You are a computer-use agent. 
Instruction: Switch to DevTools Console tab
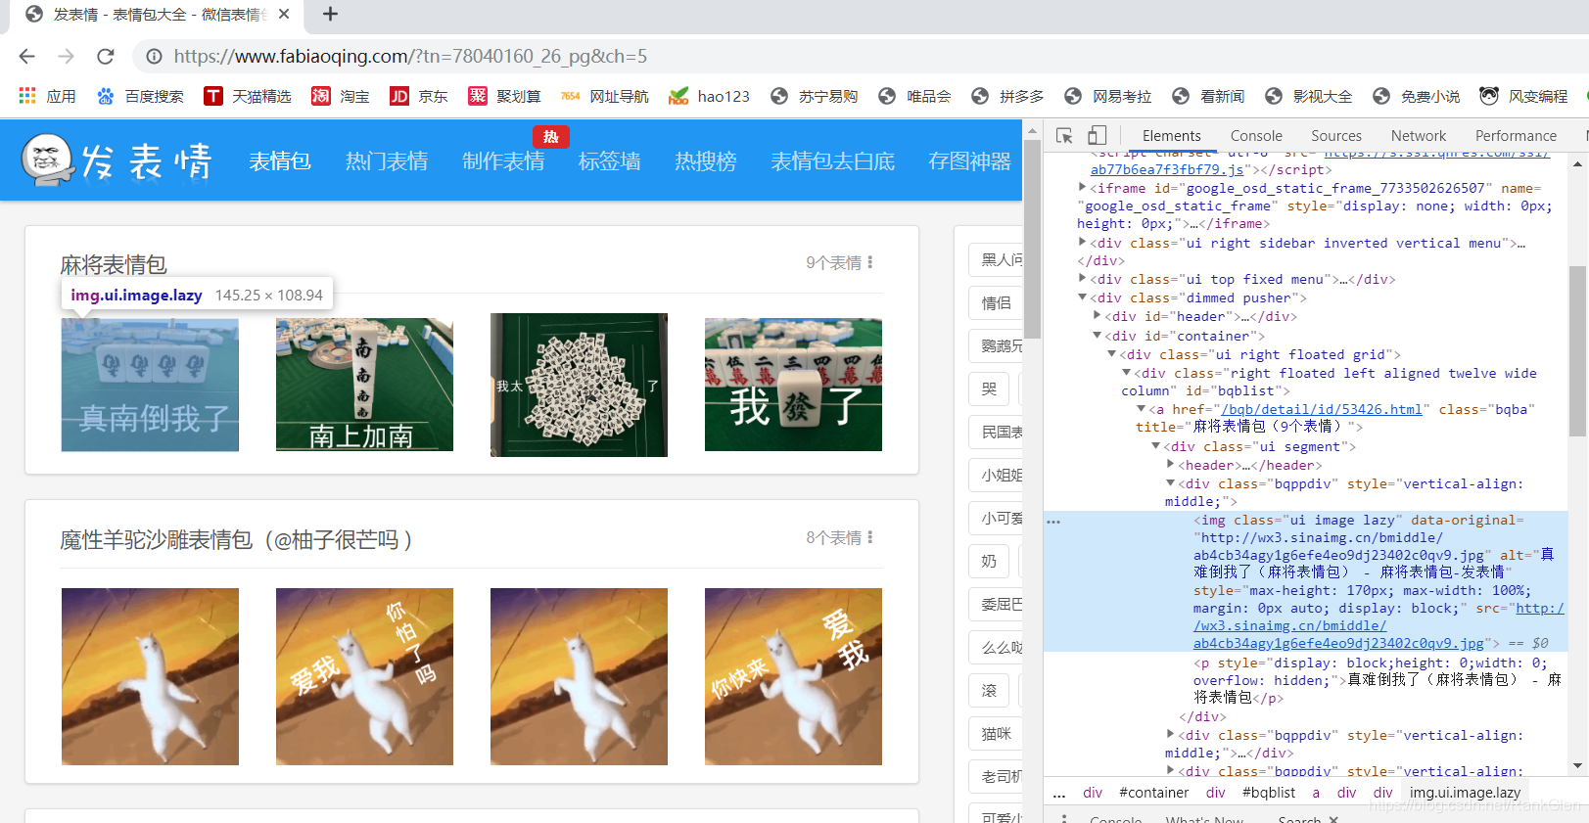click(1256, 136)
